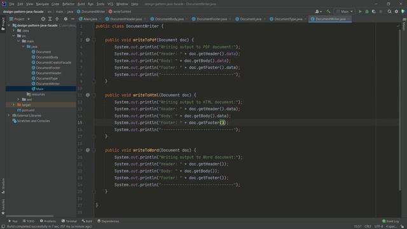Collapse the java folder

24,46
